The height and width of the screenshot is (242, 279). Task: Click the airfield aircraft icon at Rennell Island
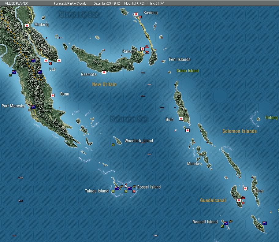pyautogui.click(x=231, y=222)
